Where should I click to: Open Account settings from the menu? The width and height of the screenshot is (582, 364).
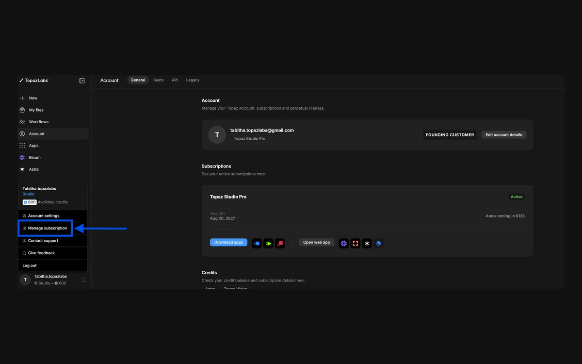coord(53,216)
